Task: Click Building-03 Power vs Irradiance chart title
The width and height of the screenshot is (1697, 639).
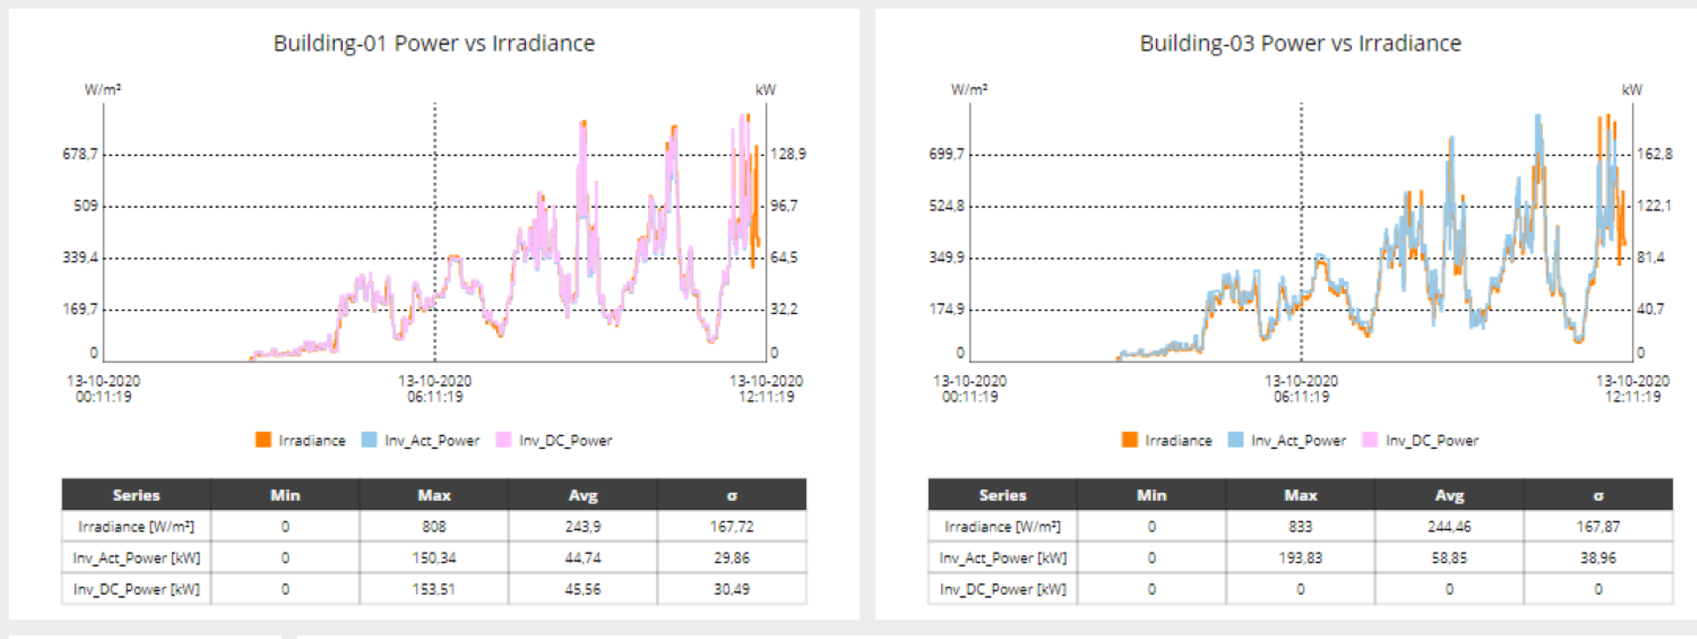Action: click(x=1300, y=43)
